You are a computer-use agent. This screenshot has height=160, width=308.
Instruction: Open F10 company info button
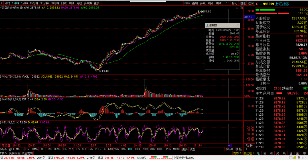(227, 3)
